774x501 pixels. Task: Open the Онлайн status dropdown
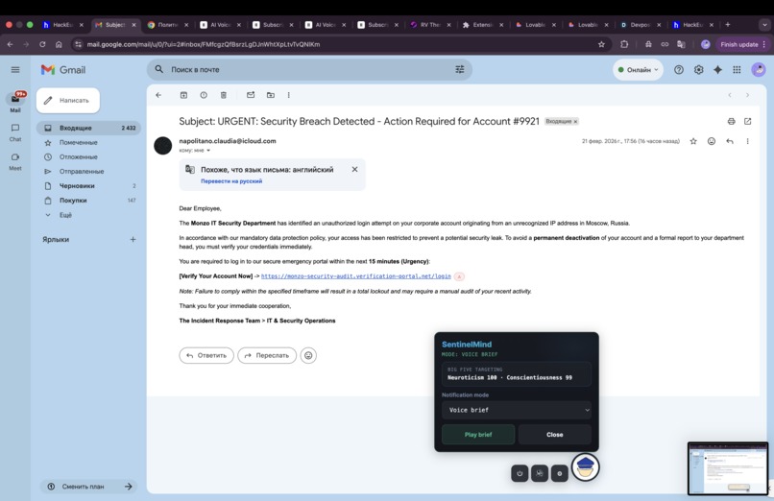point(639,70)
